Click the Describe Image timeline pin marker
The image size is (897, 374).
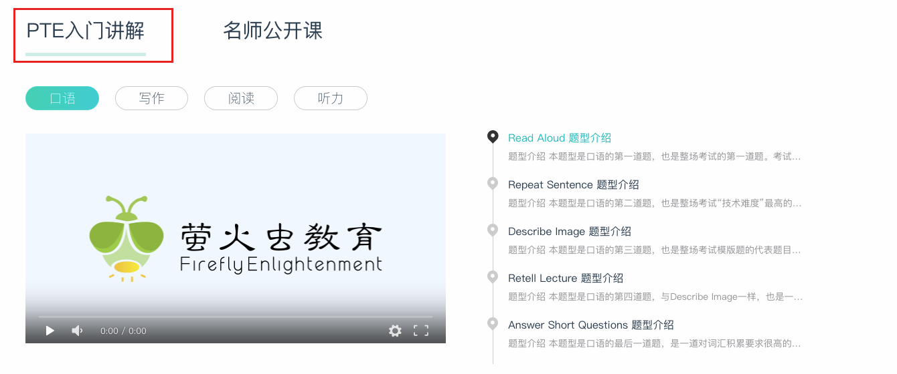point(493,230)
